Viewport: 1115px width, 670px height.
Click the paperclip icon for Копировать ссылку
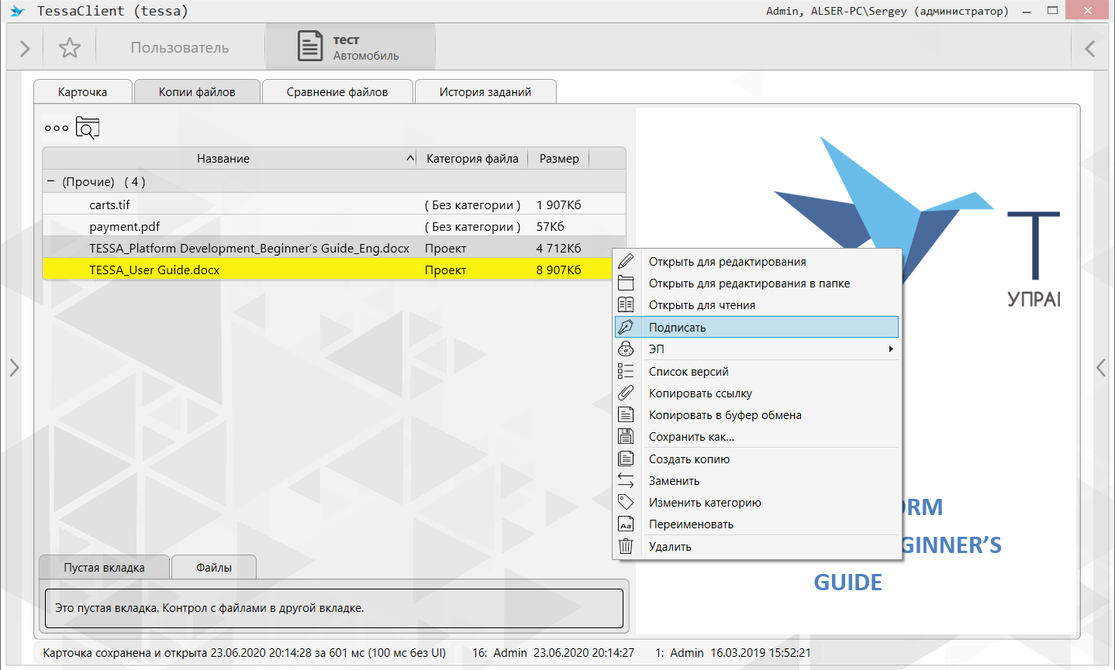click(x=626, y=393)
